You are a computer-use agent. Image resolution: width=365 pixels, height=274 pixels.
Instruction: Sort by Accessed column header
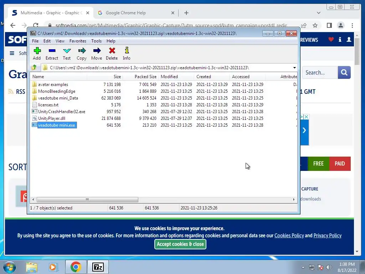247,77
